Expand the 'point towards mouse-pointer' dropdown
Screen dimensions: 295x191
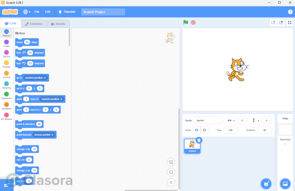(x=52, y=135)
